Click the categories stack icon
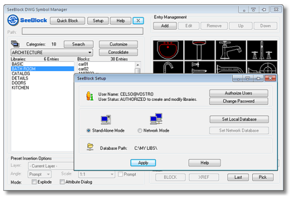 click(15, 44)
